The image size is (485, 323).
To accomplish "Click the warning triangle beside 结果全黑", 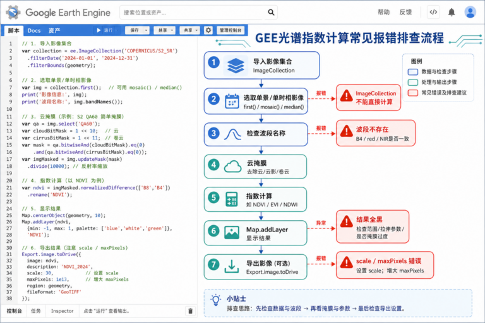I will (347, 221).
